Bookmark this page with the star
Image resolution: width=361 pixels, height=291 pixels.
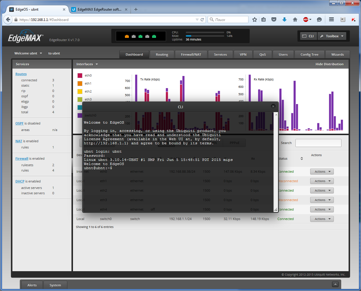tap(254, 20)
